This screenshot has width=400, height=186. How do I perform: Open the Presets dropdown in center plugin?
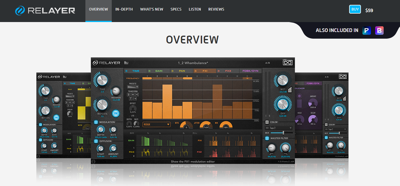(133, 87)
